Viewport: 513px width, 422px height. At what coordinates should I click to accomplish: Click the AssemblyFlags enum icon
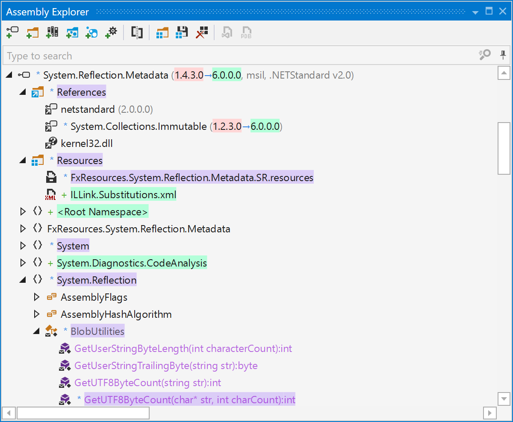click(x=51, y=297)
